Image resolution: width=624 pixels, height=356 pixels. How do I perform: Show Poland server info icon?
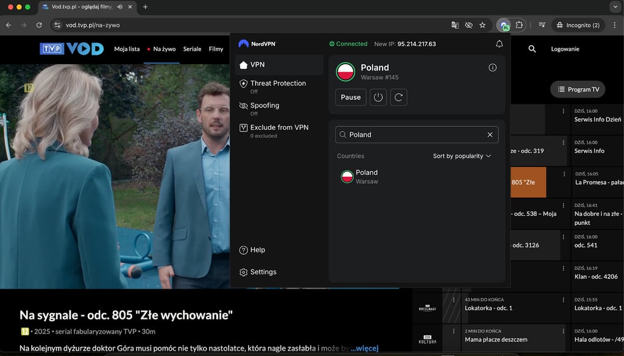coord(492,68)
